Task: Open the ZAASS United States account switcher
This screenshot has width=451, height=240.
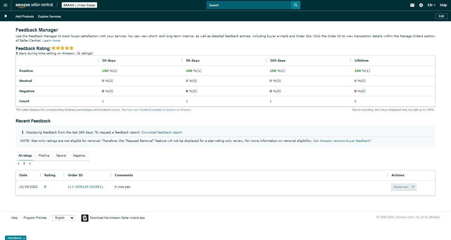Action: click(79, 5)
